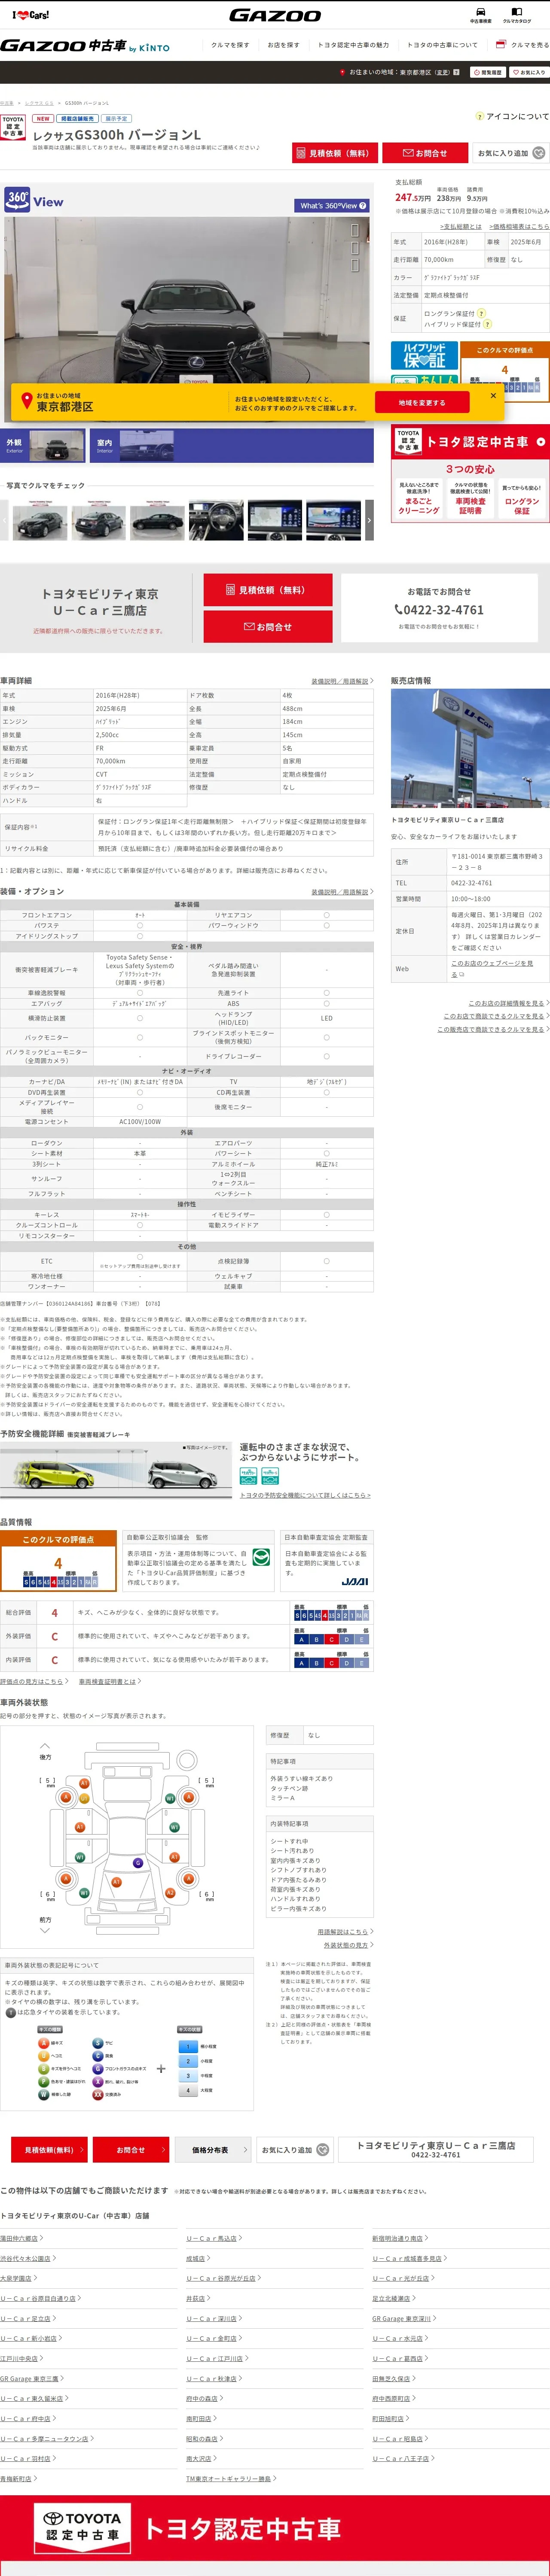Click the JAAI logo
The image size is (550, 2576).
tap(354, 1582)
